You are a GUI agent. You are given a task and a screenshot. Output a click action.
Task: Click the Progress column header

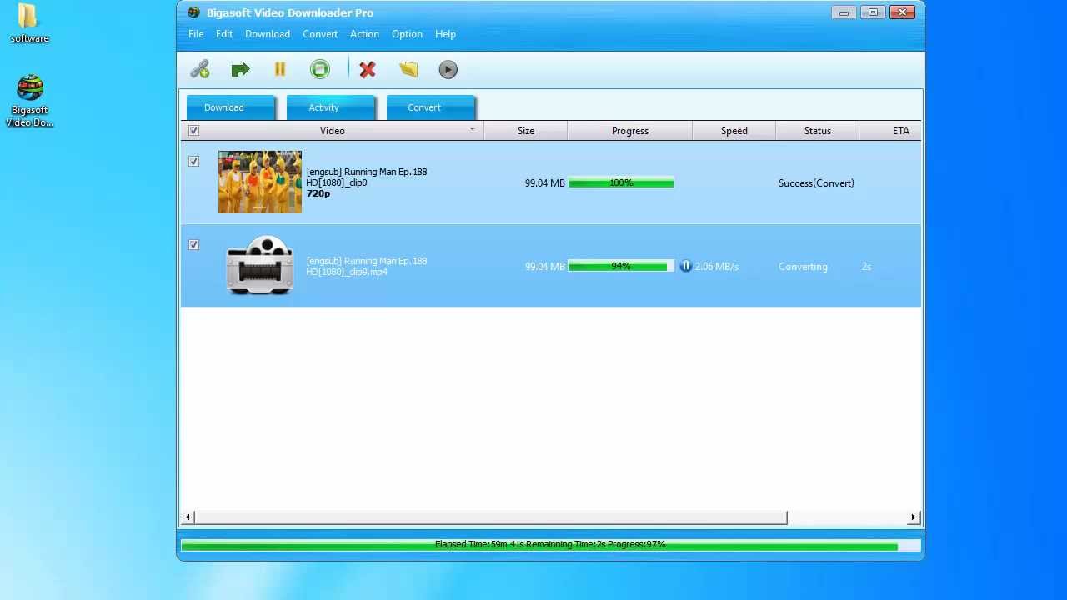pos(629,131)
